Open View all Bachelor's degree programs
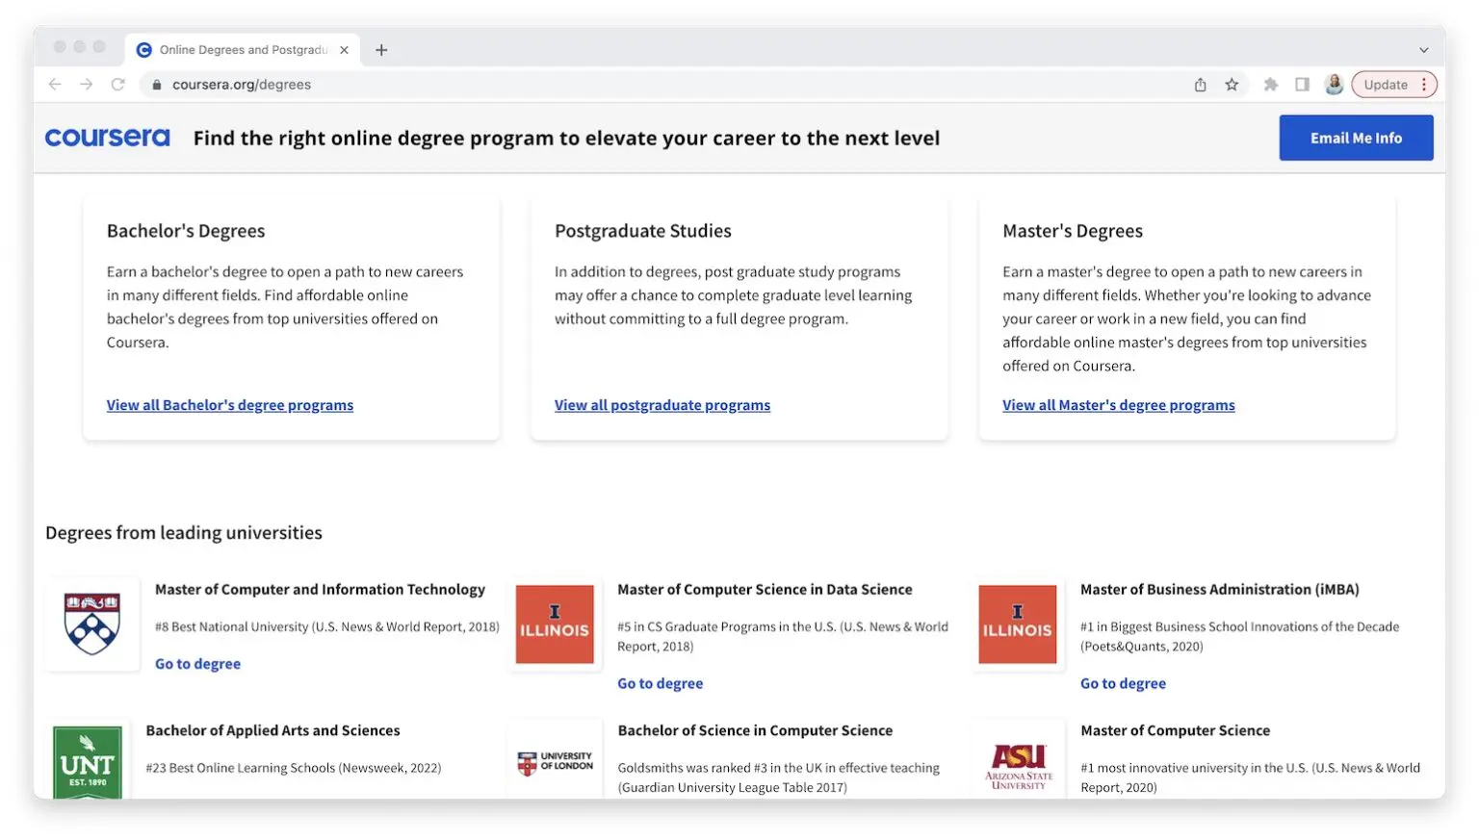 [229, 404]
